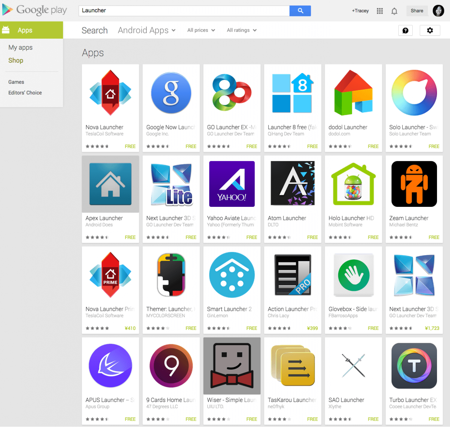This screenshot has height=427, width=450.
Task: Open the Launcher 8 free icon
Action: tap(293, 93)
